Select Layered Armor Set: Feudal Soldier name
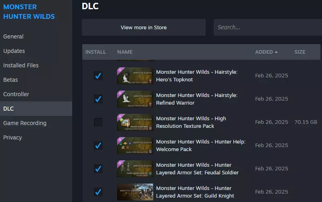 point(197,169)
